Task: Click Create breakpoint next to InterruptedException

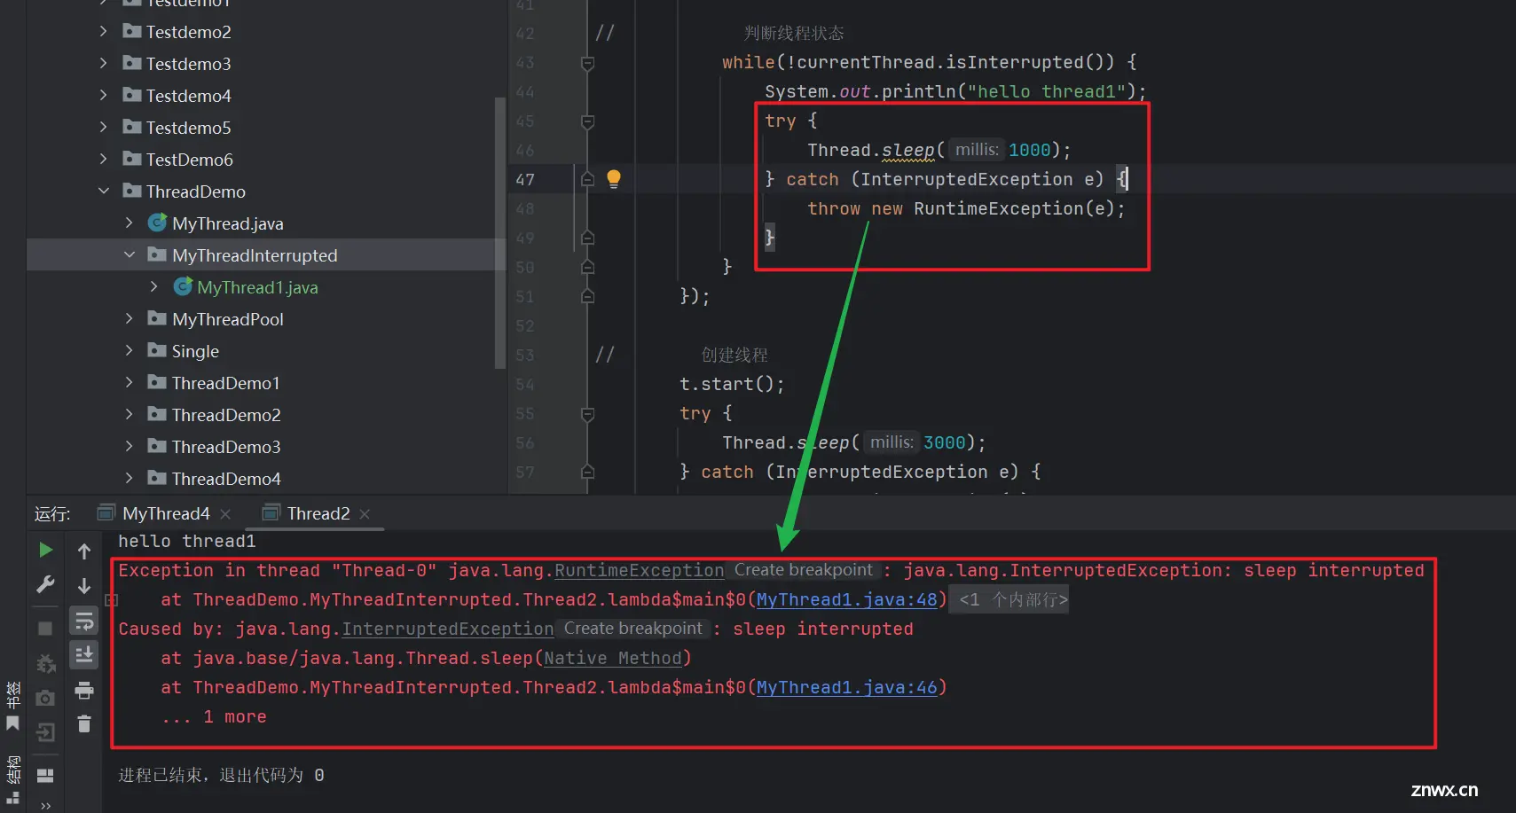Action: 632,629
